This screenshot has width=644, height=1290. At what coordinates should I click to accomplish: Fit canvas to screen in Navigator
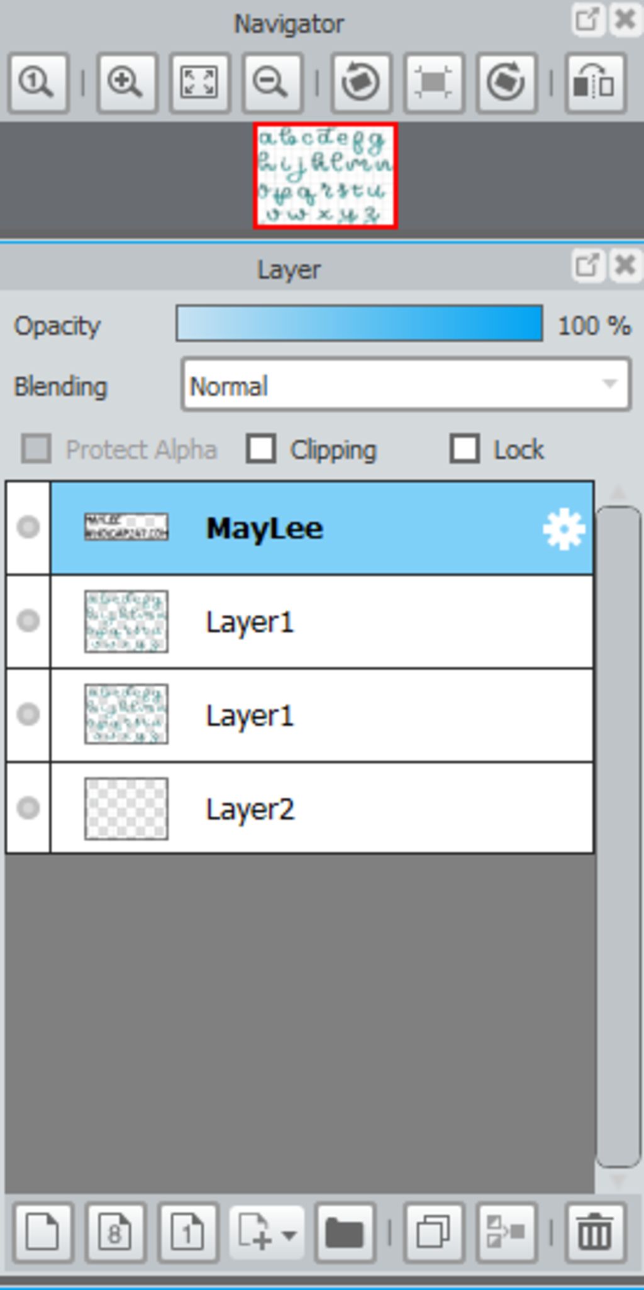click(199, 83)
